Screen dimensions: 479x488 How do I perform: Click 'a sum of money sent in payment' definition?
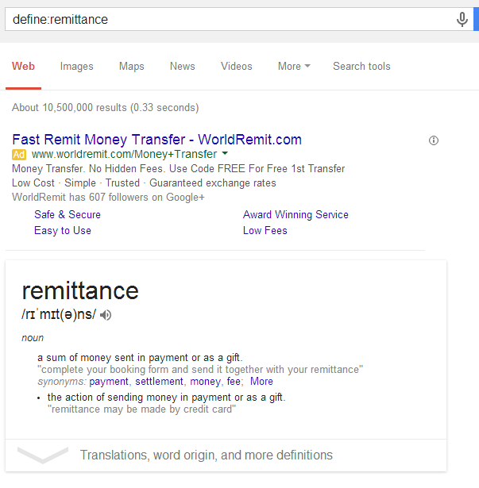click(140, 358)
